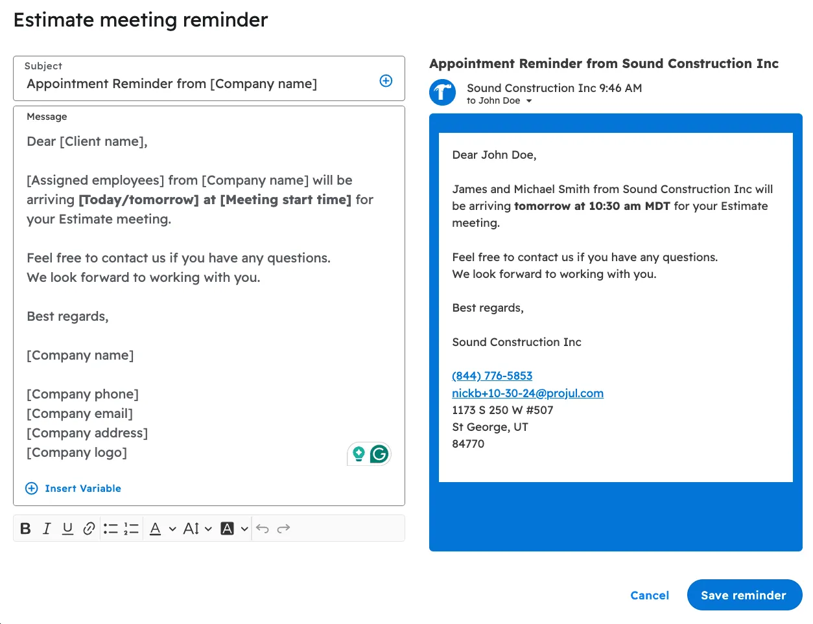Expand recipient details for John Doe
The height and width of the screenshot is (624, 813).
(530, 100)
